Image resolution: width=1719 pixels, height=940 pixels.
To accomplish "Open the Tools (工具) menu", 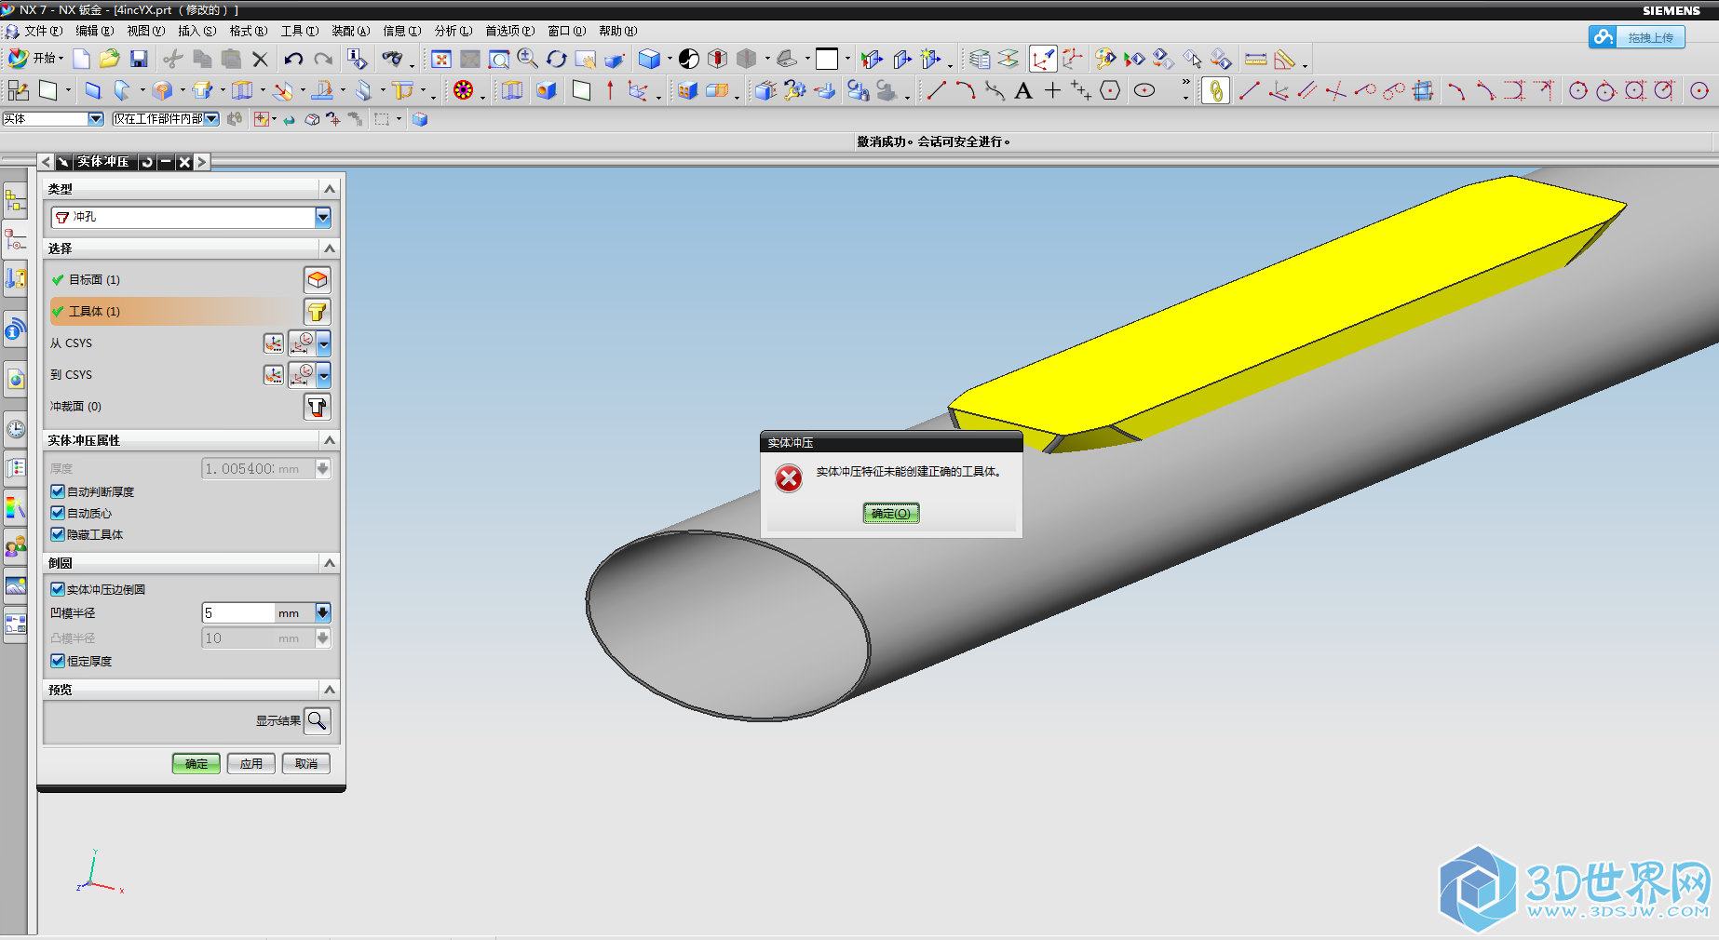I will pos(299,31).
